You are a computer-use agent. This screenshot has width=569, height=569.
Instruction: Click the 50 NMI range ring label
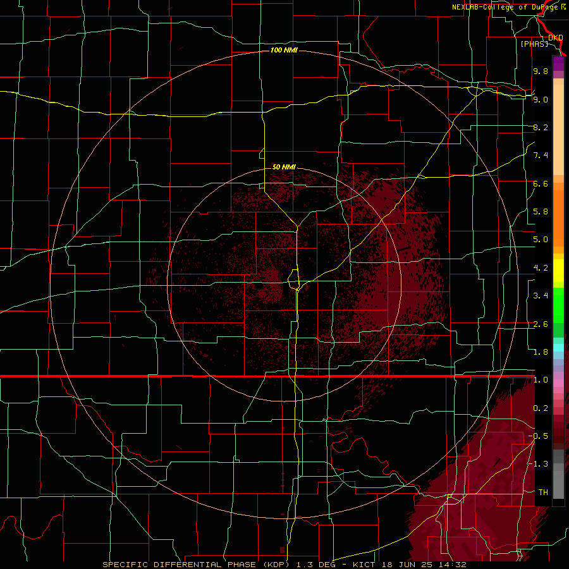(284, 167)
